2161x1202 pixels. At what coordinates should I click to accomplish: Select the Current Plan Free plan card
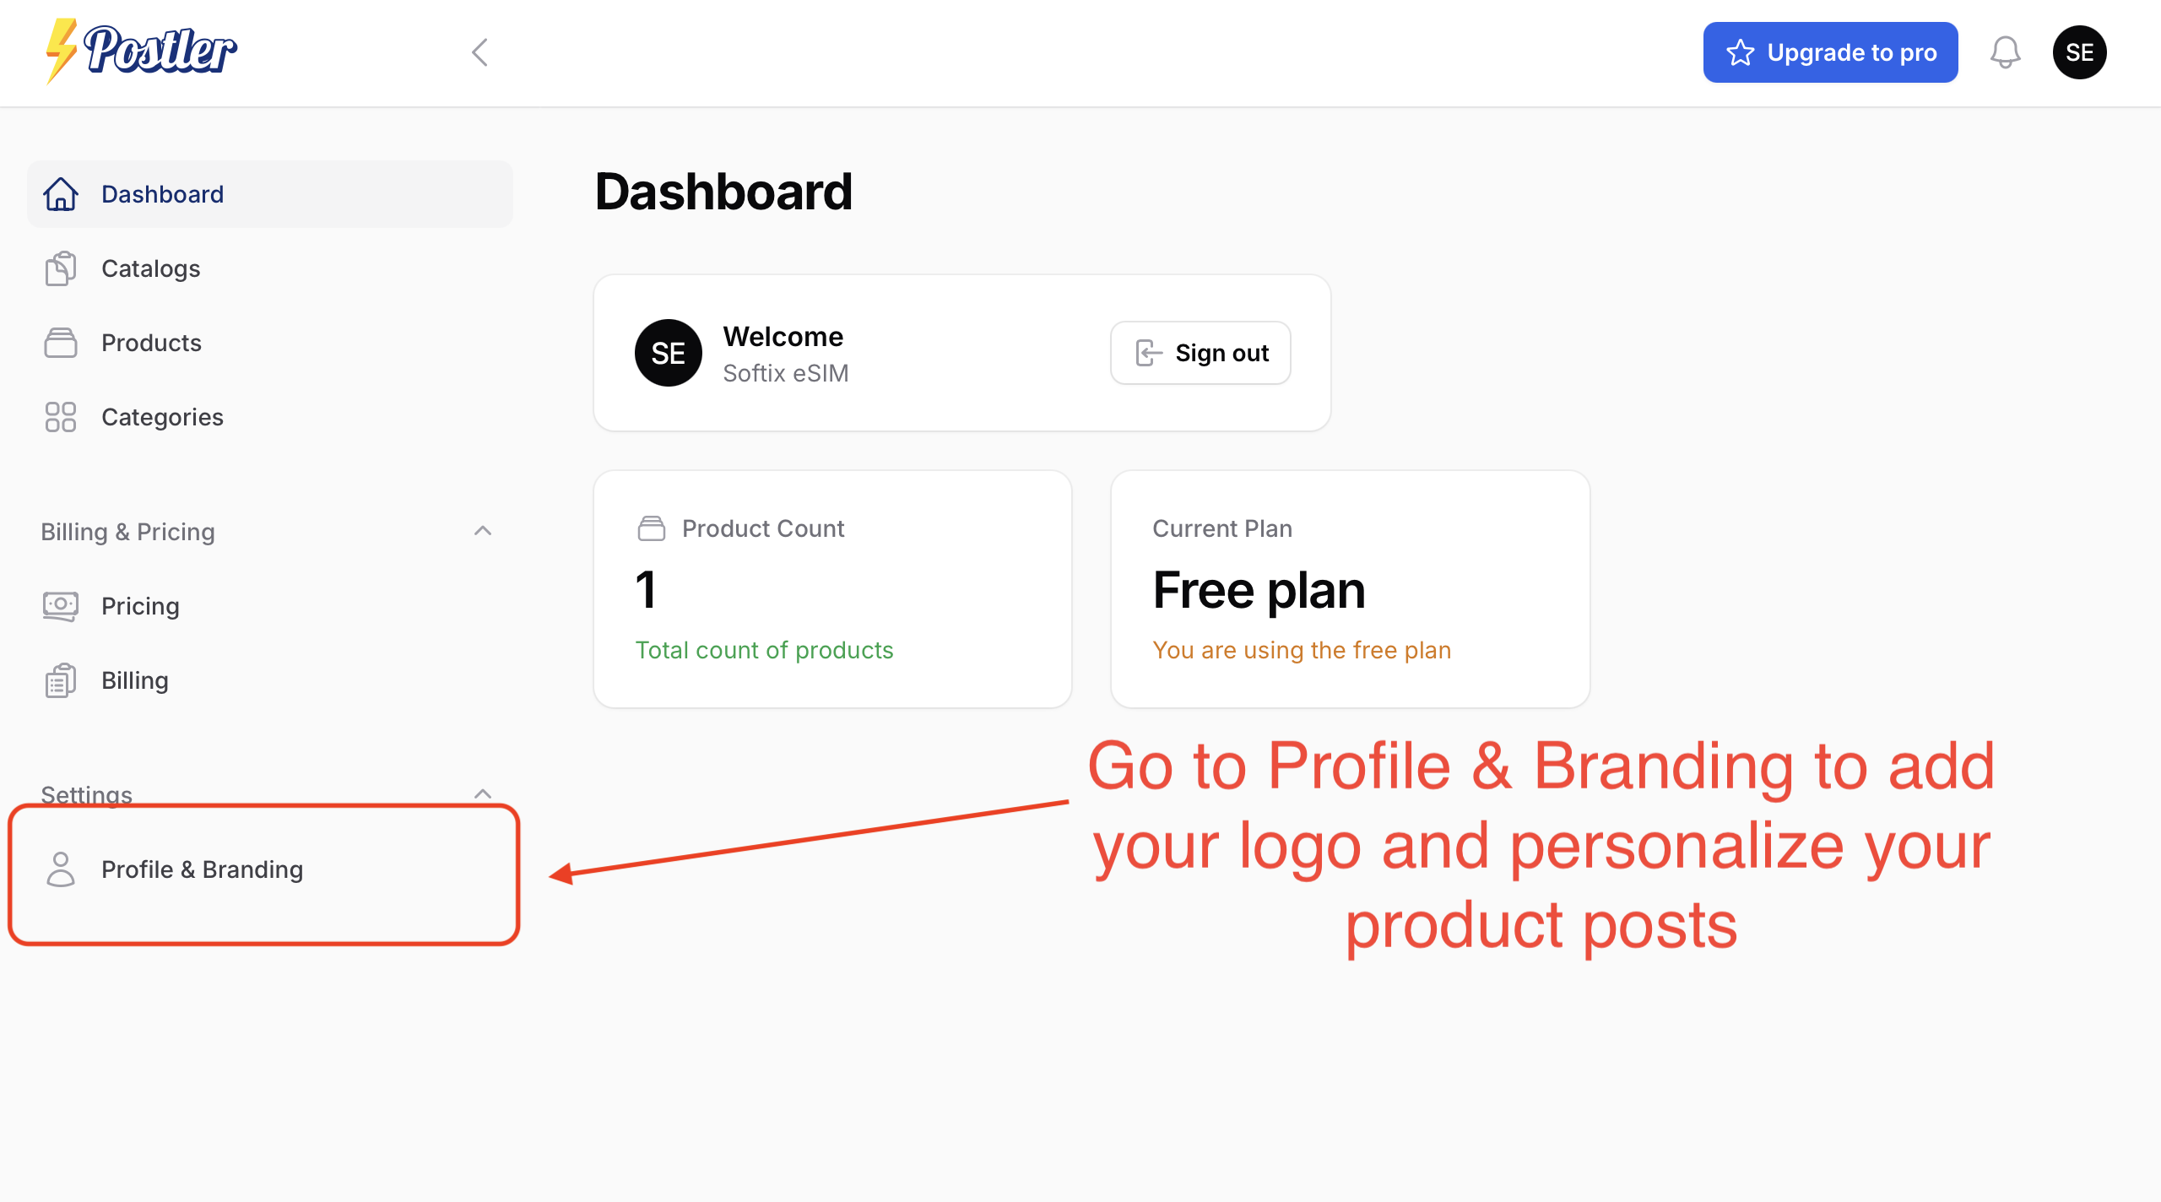click(x=1349, y=588)
